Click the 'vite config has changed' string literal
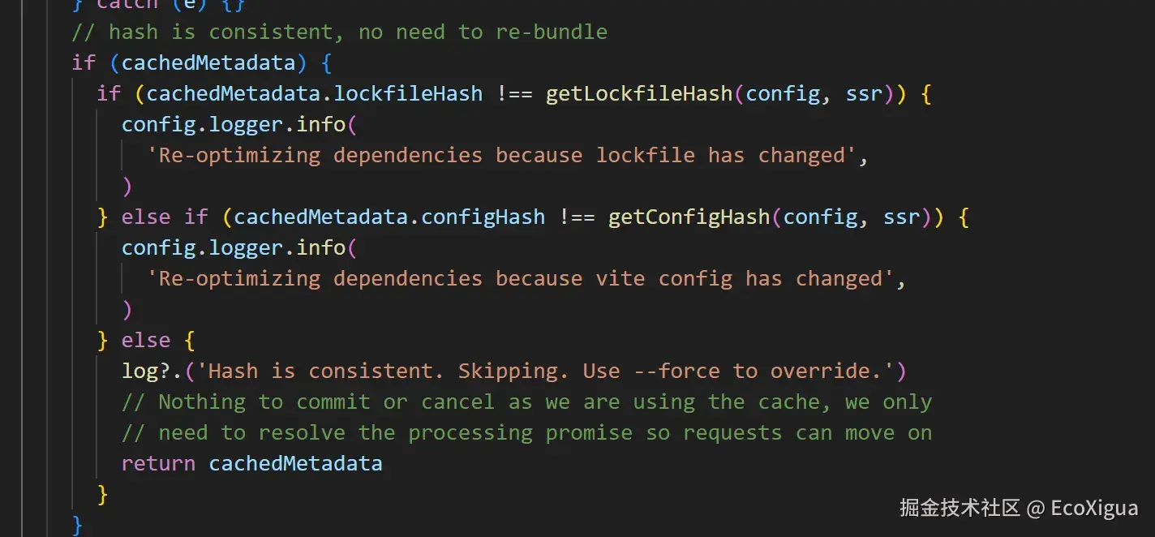 coord(526,278)
